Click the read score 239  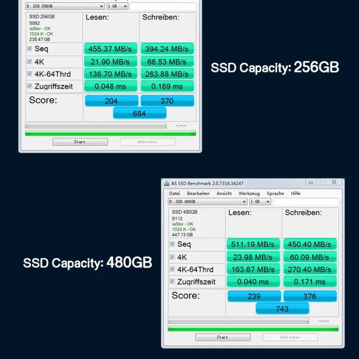click(254, 296)
